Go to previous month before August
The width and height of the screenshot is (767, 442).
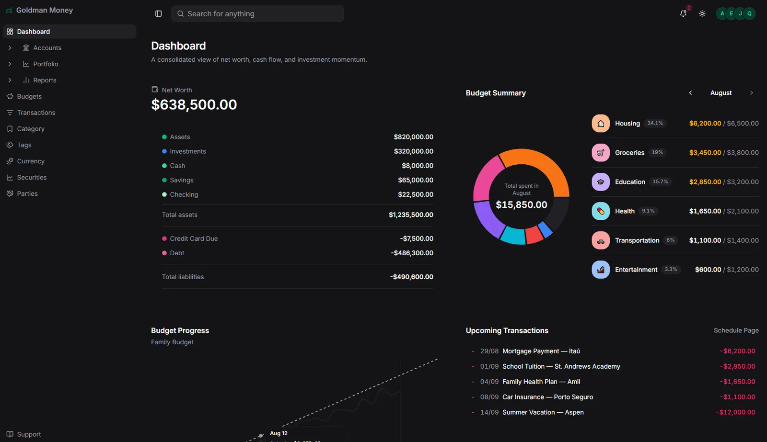(x=690, y=93)
